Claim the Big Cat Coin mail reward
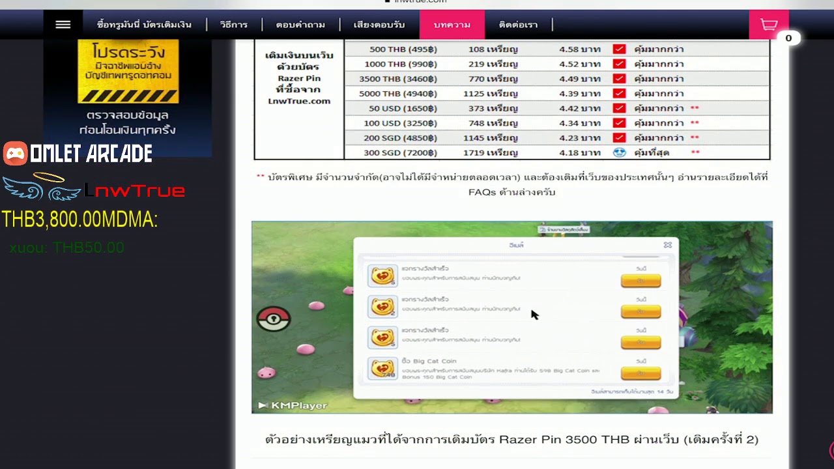This screenshot has height=469, width=834. (x=640, y=373)
